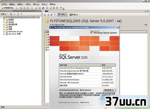Open the 报表 (Report) dropdown arrow
The height and width of the screenshot is (109, 150).
[79, 15]
